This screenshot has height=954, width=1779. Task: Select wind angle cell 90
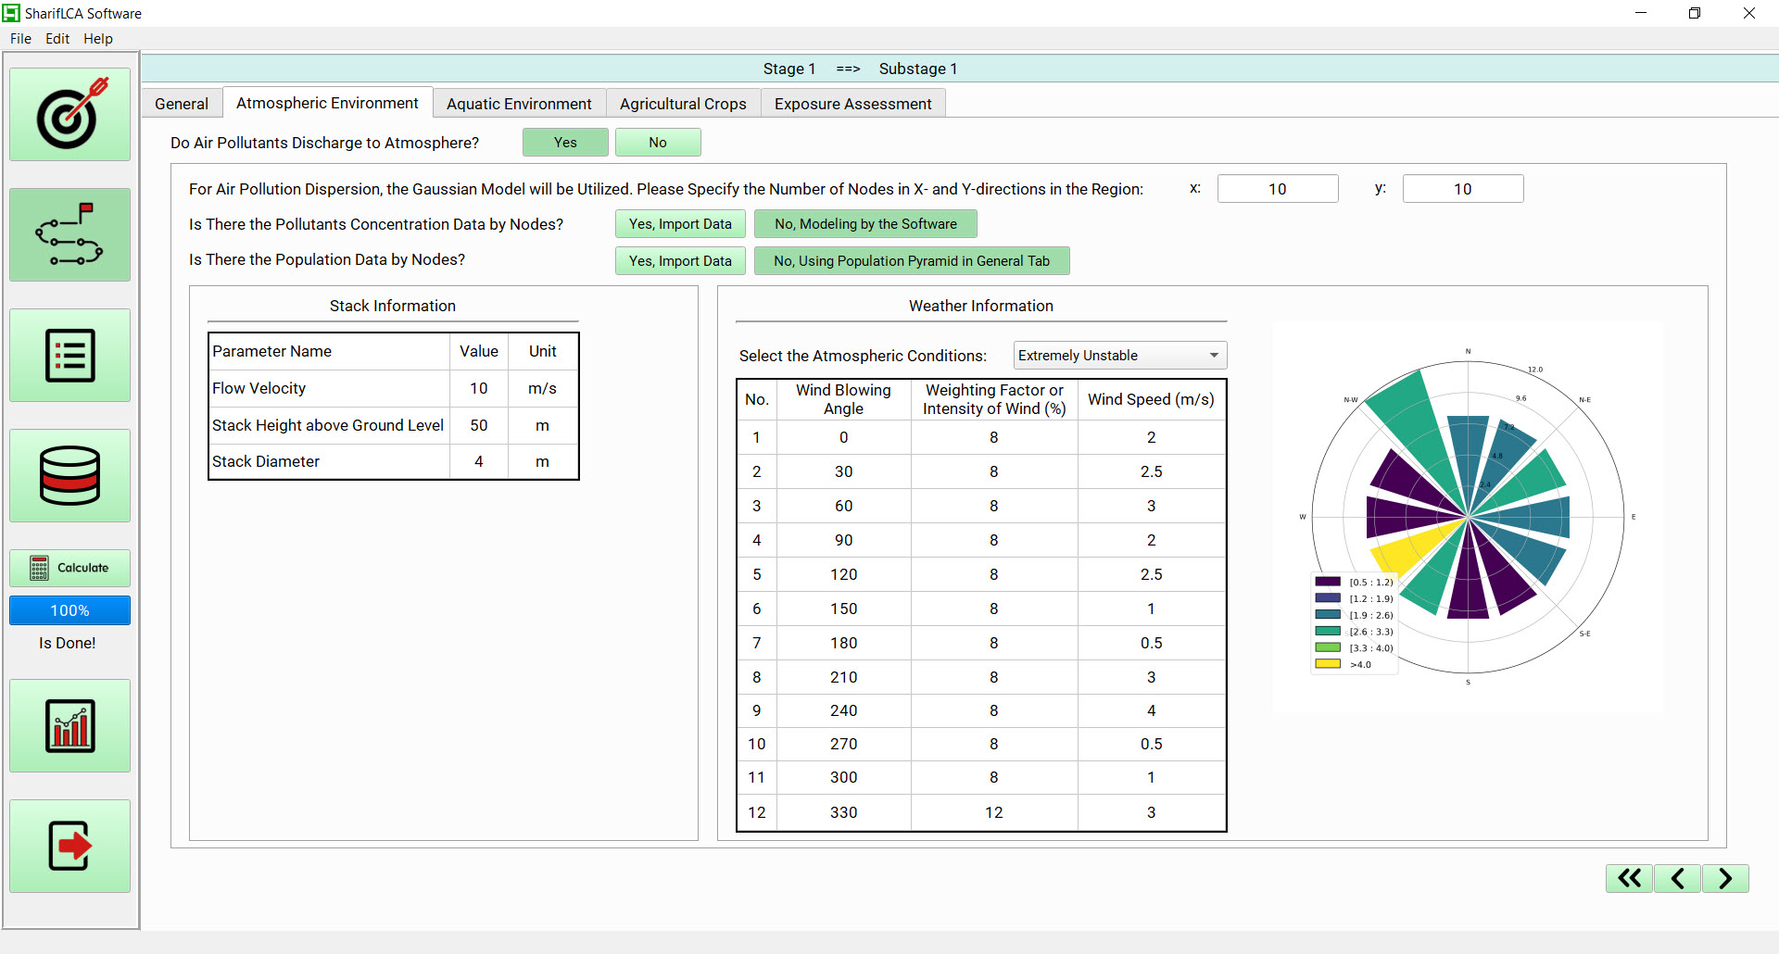[x=843, y=540]
